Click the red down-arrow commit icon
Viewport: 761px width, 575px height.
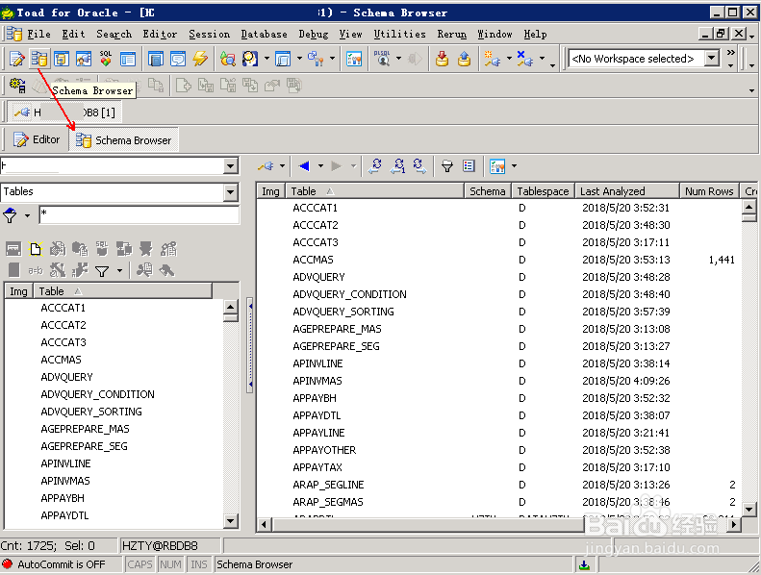coord(442,59)
